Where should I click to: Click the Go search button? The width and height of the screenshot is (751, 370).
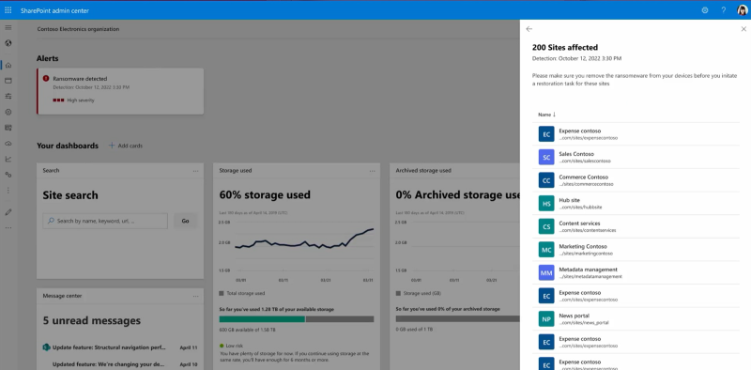[185, 221]
